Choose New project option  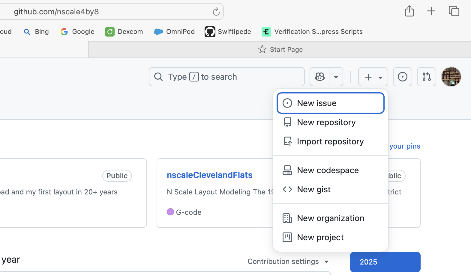tap(331, 237)
